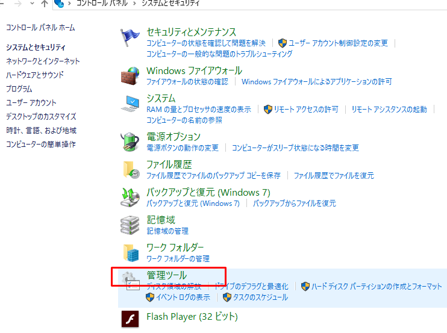The image size is (447, 333).
Task: Click the Work Folders icon
Action: (131, 253)
